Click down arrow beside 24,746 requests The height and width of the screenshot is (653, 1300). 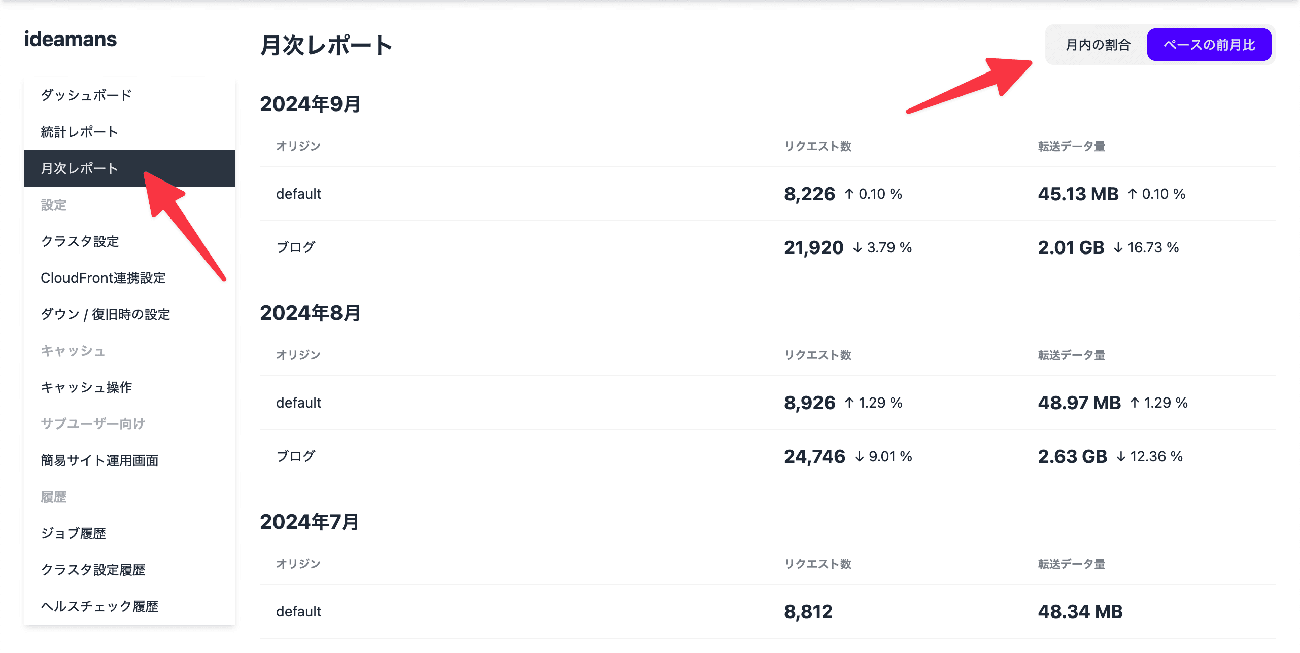[x=859, y=457]
